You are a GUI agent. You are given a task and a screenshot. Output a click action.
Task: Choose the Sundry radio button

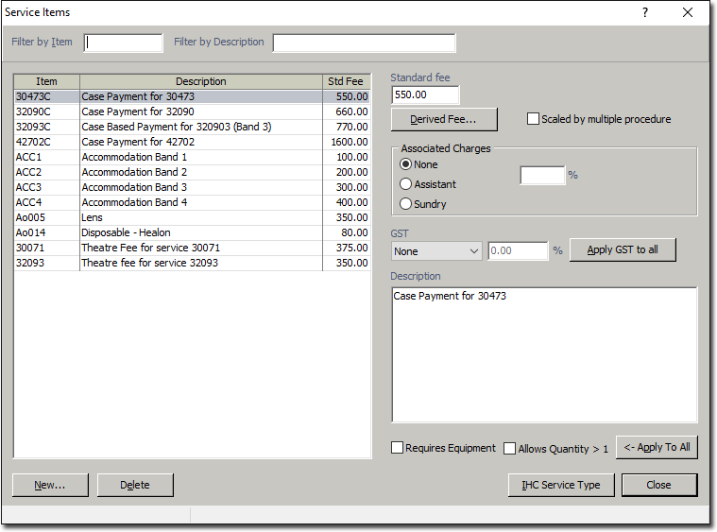pos(407,204)
